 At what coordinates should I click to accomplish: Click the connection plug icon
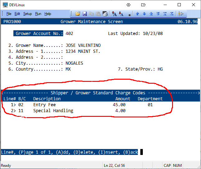[x=181, y=14]
